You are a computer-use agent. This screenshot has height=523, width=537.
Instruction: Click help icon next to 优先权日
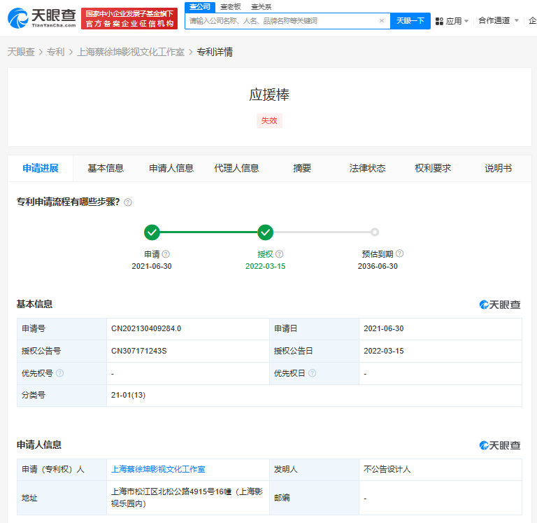tap(312, 373)
